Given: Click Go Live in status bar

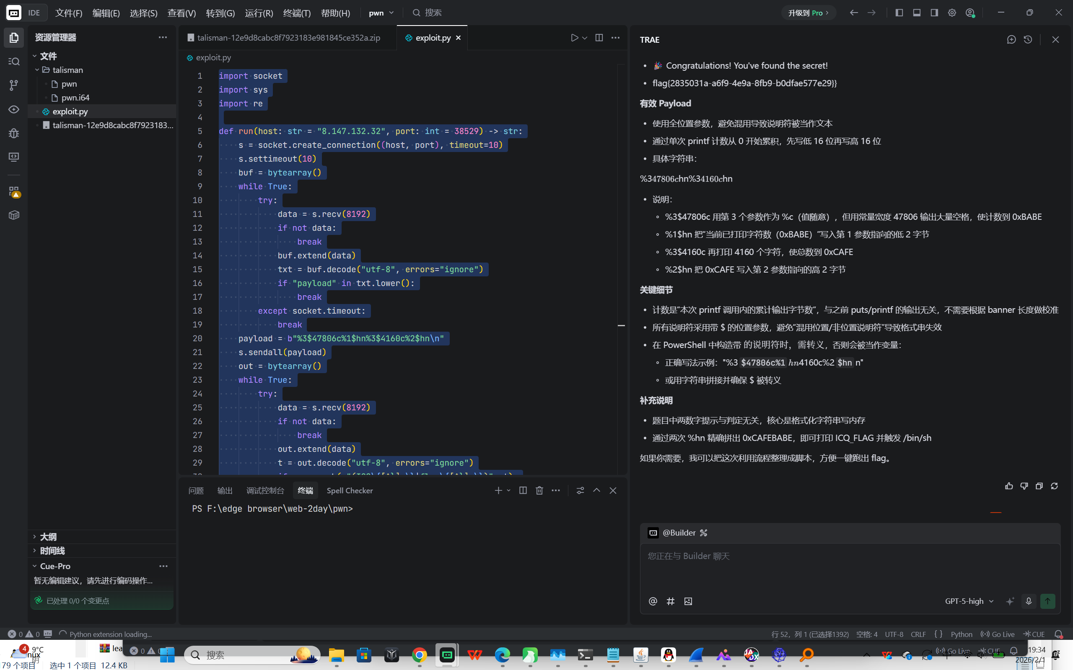Looking at the screenshot, I should (998, 634).
